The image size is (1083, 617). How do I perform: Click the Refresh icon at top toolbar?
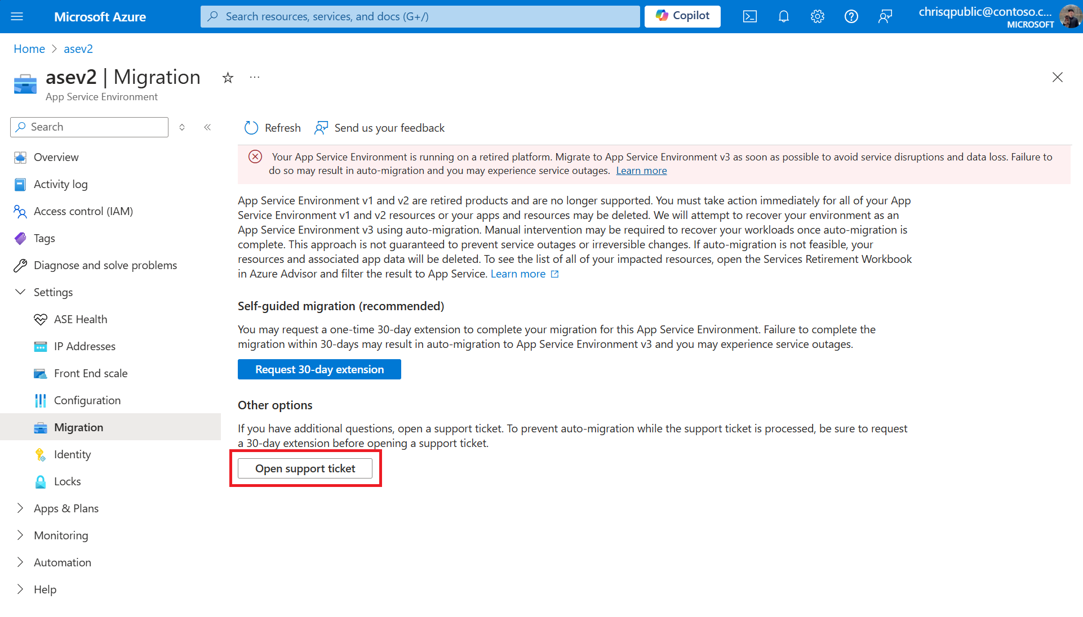click(x=252, y=127)
